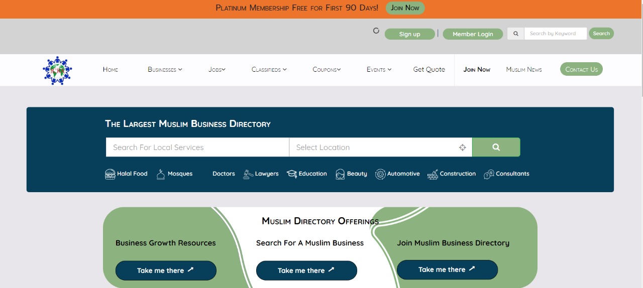Screen dimensions: 643x288
Task: Open the Coupons dropdown menu
Action: tap(327, 70)
